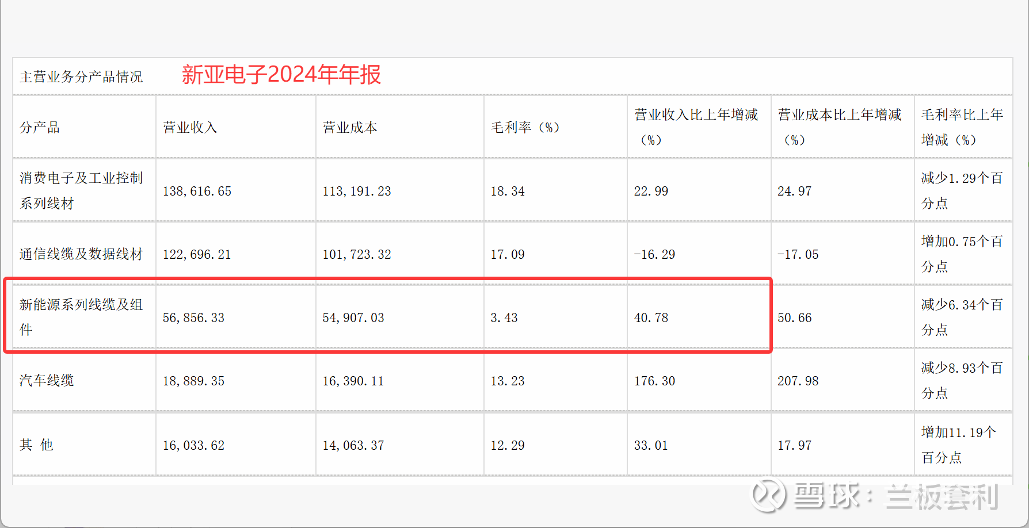The image size is (1029, 528).
Task: Click the table title '主营业务分产品情况'
Action: pyautogui.click(x=81, y=76)
